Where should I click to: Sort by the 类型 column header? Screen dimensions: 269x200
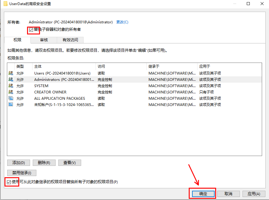point(23,66)
